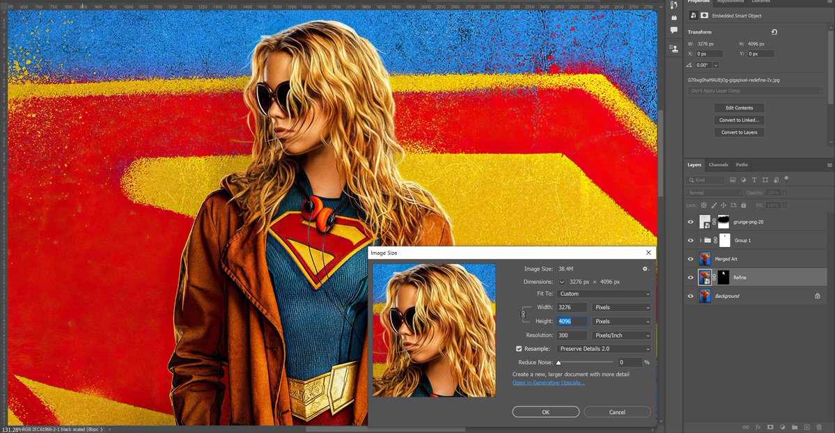Expand the Group 1 layer group
This screenshot has width=835, height=433.
pos(701,241)
